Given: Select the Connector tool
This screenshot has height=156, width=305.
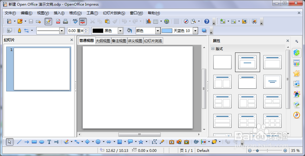Looking at the screenshot, I should [77, 142].
